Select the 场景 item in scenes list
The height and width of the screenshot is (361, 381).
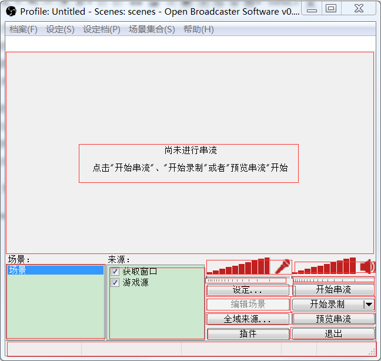click(55, 270)
